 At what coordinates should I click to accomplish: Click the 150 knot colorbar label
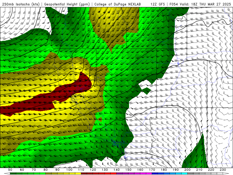(128, 170)
